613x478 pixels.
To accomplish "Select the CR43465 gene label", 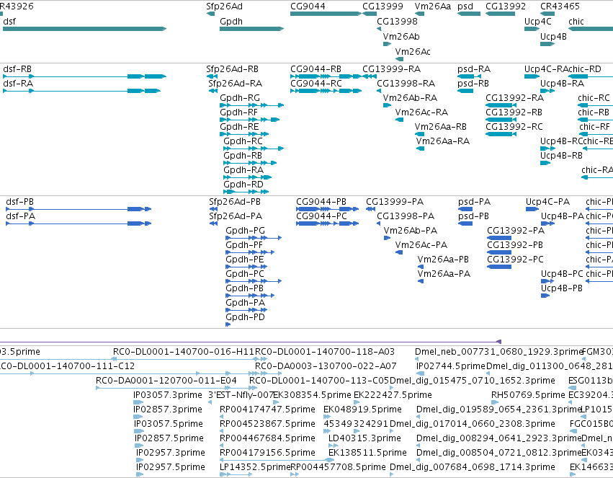I will 560,6.
